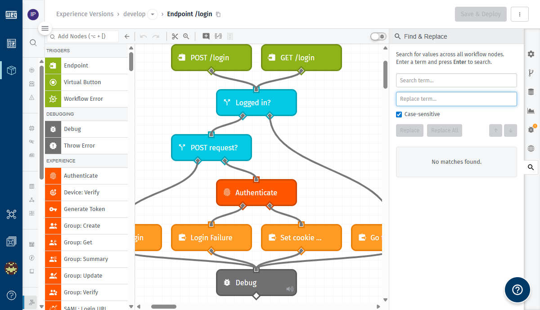Open the IP user avatar
540x310 pixels.
(33, 14)
